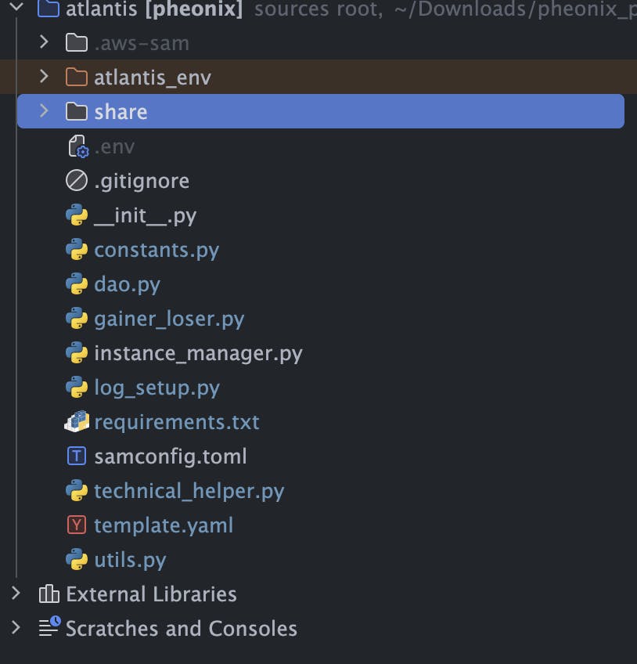
Task: Collapse the atlantis project root node
Action: [x=16, y=9]
